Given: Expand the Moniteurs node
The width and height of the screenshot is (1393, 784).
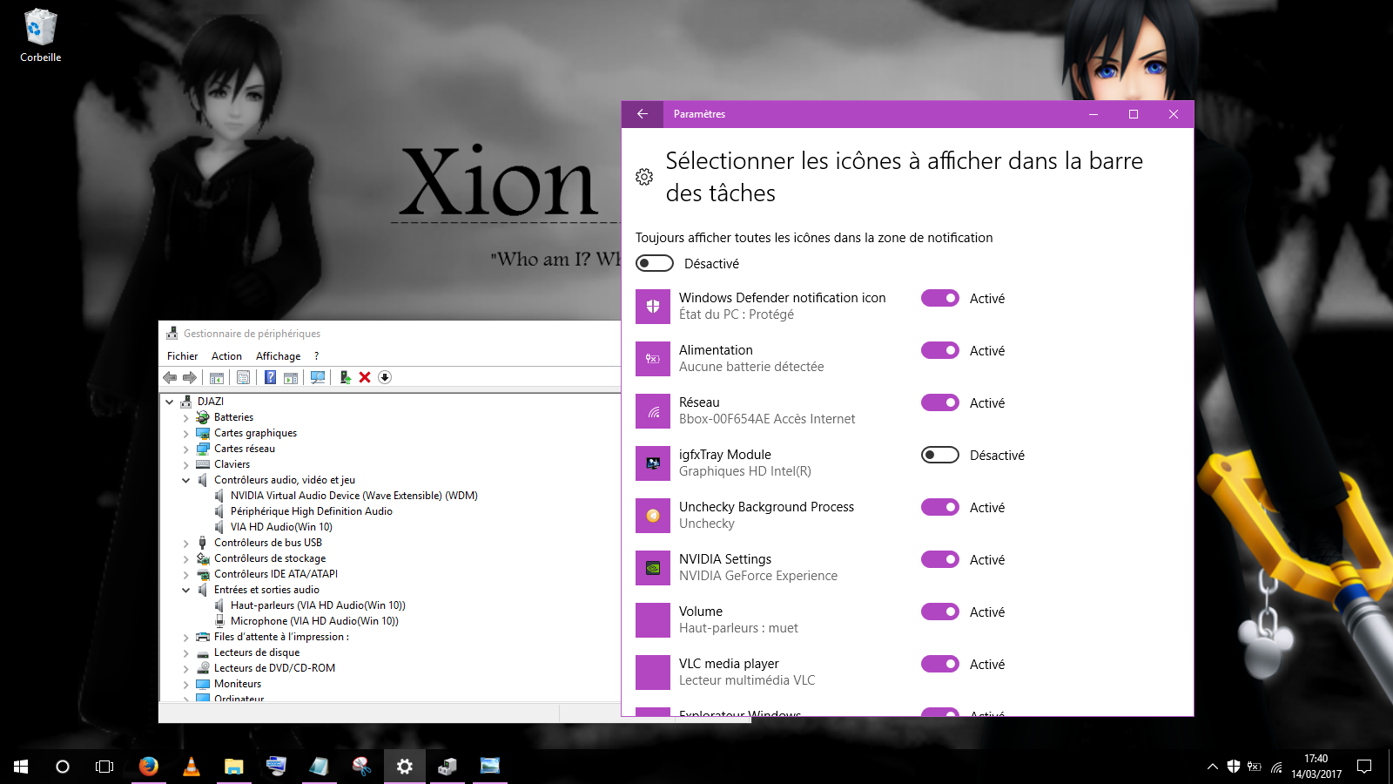Looking at the screenshot, I should click(x=185, y=685).
